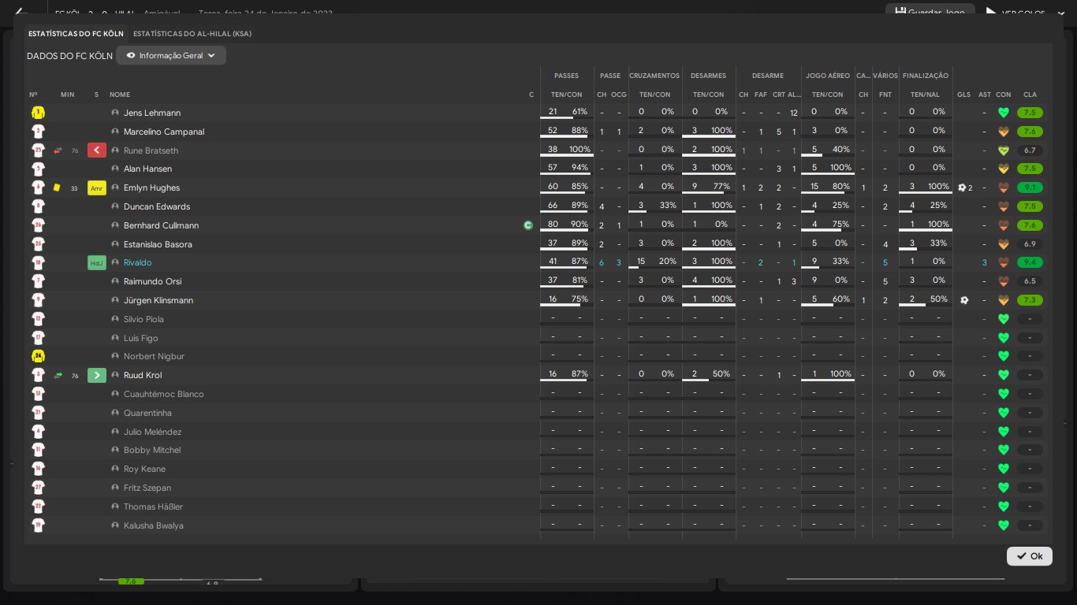This screenshot has width=1077, height=605.
Task: Sort by the NOME column header
Action: (x=120, y=95)
